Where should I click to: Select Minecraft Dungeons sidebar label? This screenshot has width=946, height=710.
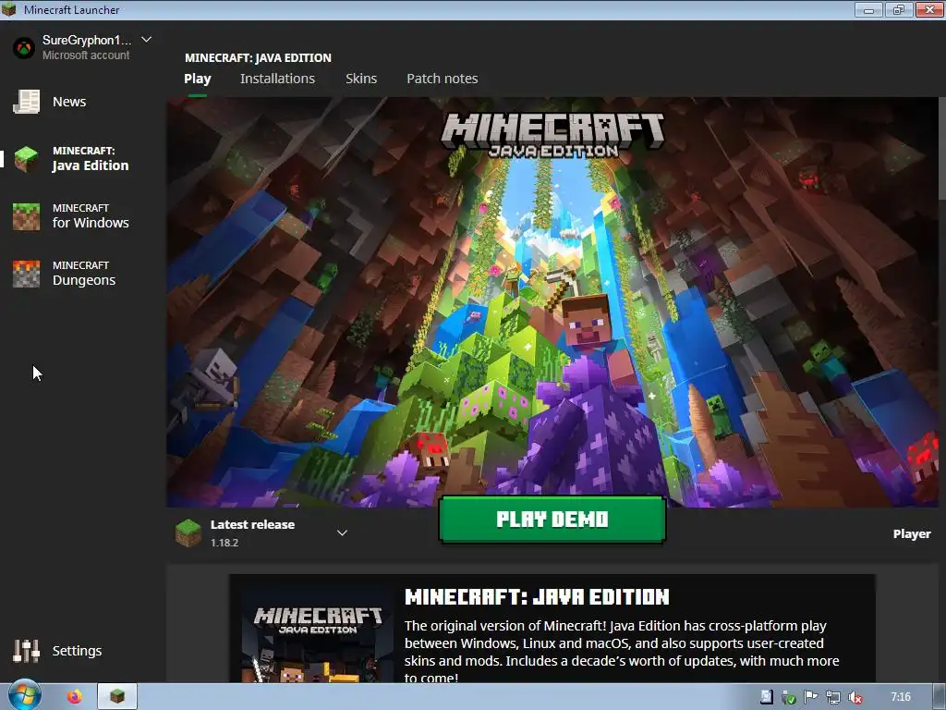tap(84, 274)
